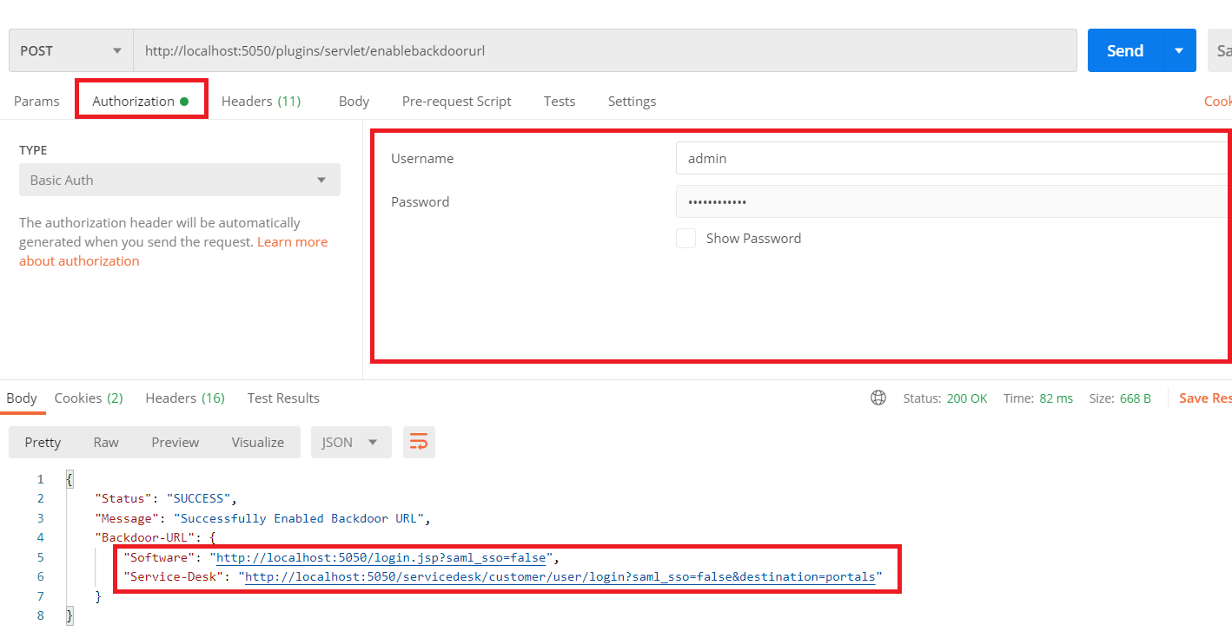Open the JSON response format dropdown

[351, 442]
